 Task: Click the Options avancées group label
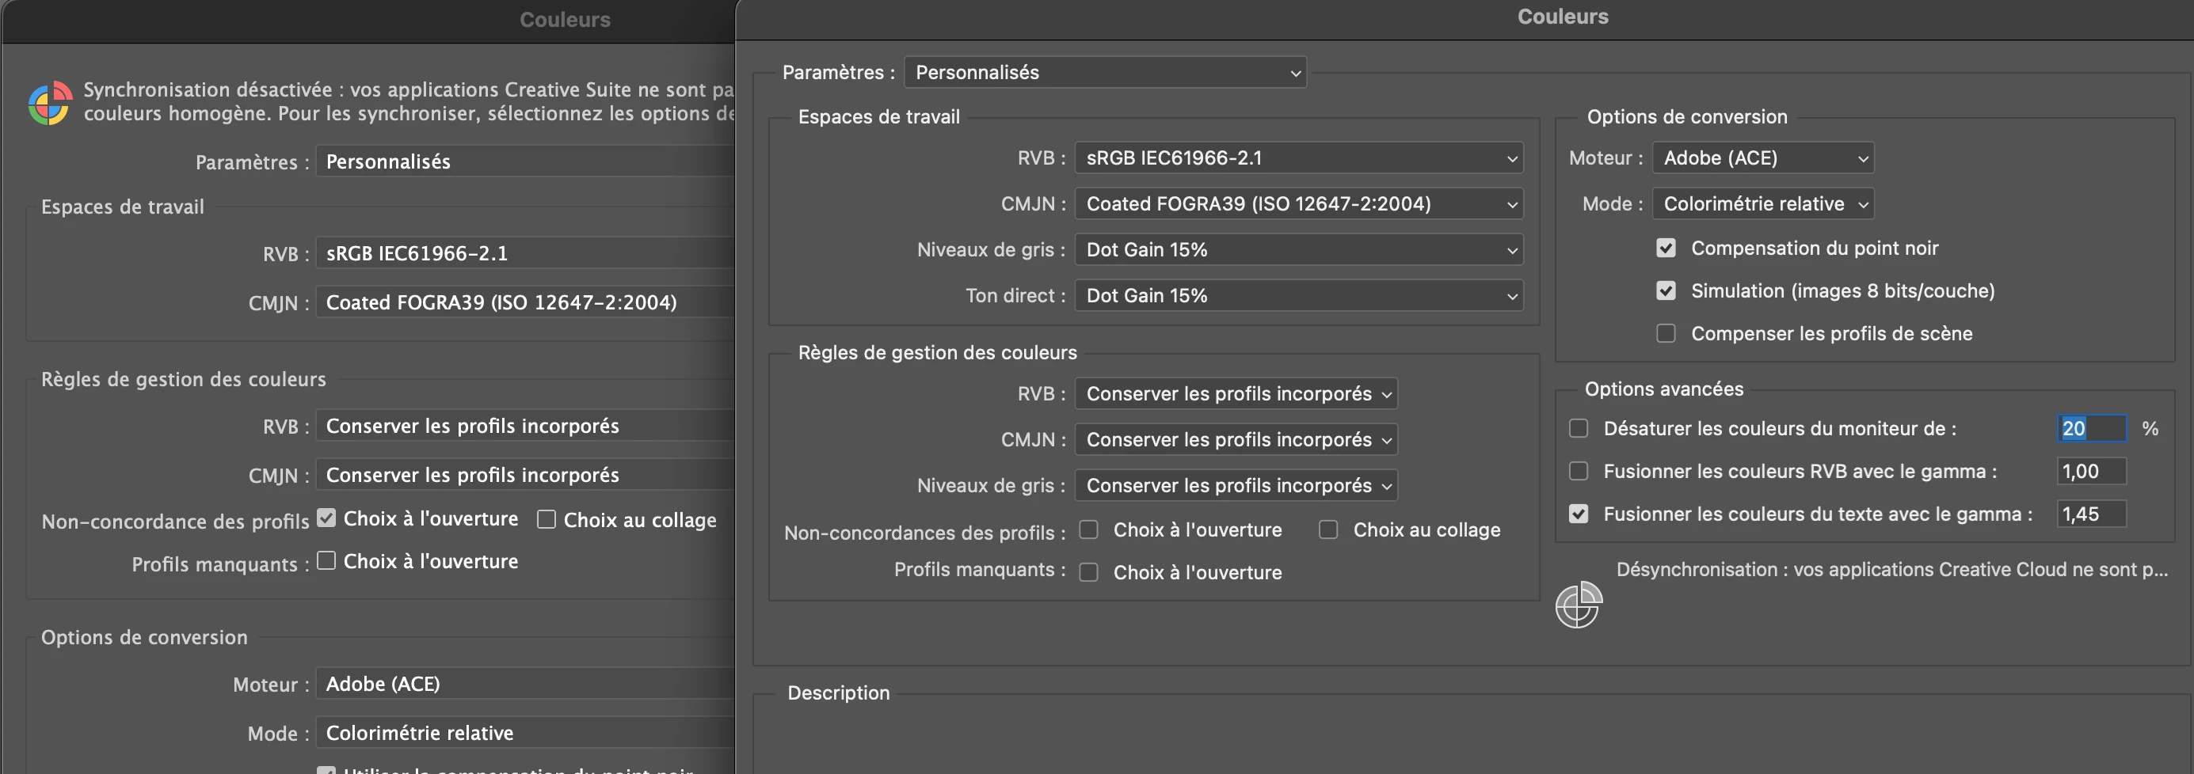tap(1663, 389)
